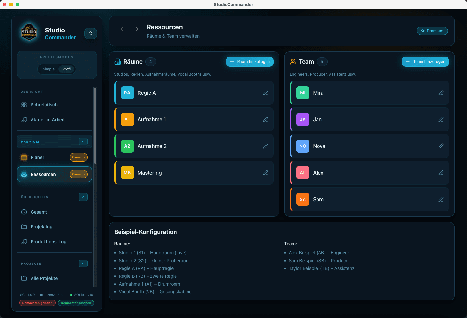Click the Studio Commander logo
This screenshot has width=467, height=318.
(29, 32)
